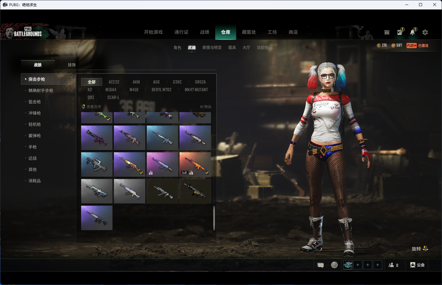
Task: Filter skins by BERYL M762
Action: [162, 90]
